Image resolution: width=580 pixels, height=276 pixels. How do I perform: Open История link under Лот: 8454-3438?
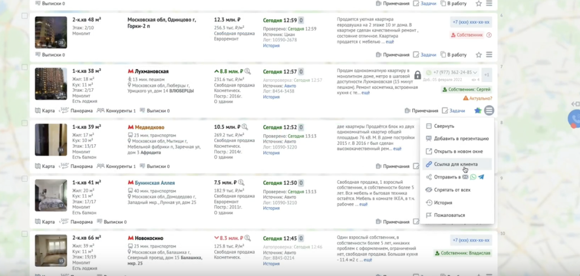click(271, 97)
